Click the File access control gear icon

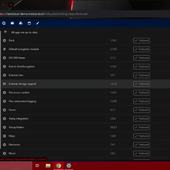4,92
